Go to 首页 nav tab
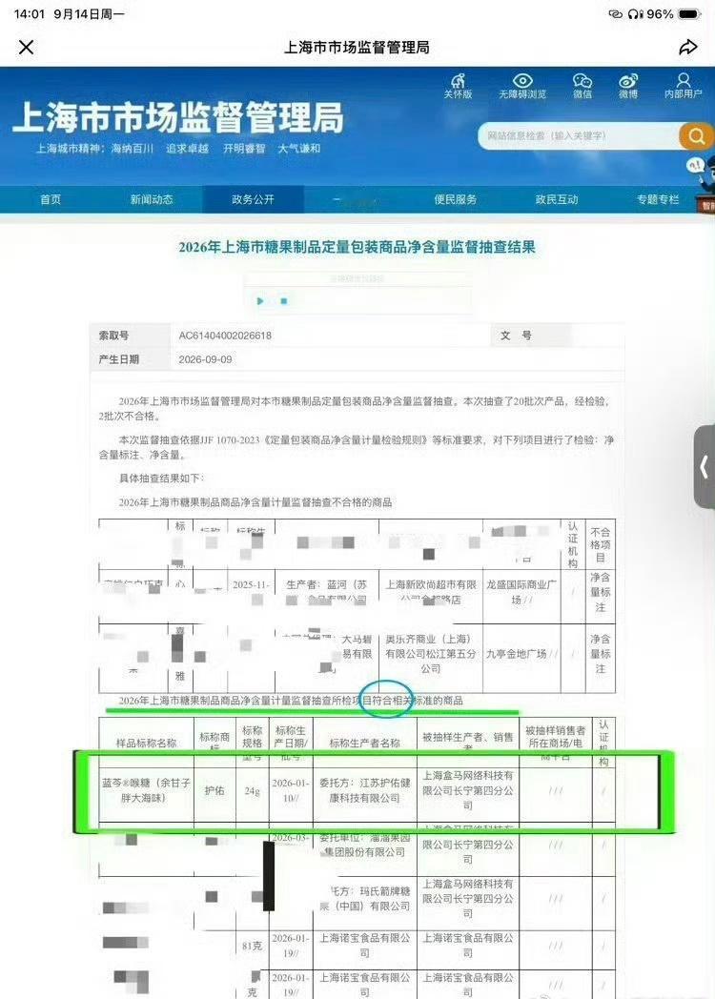The height and width of the screenshot is (999, 715). pos(51,199)
